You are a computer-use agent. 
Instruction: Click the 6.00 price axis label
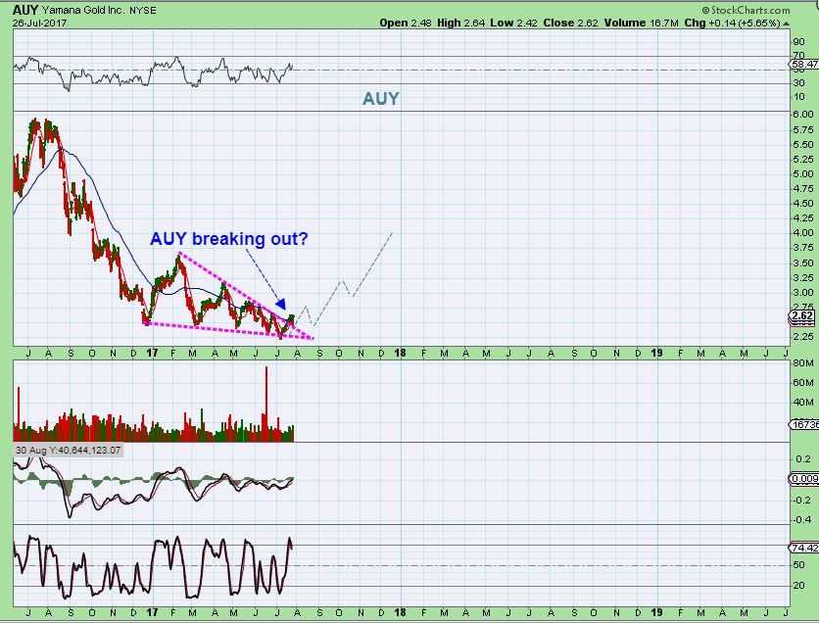pos(803,115)
